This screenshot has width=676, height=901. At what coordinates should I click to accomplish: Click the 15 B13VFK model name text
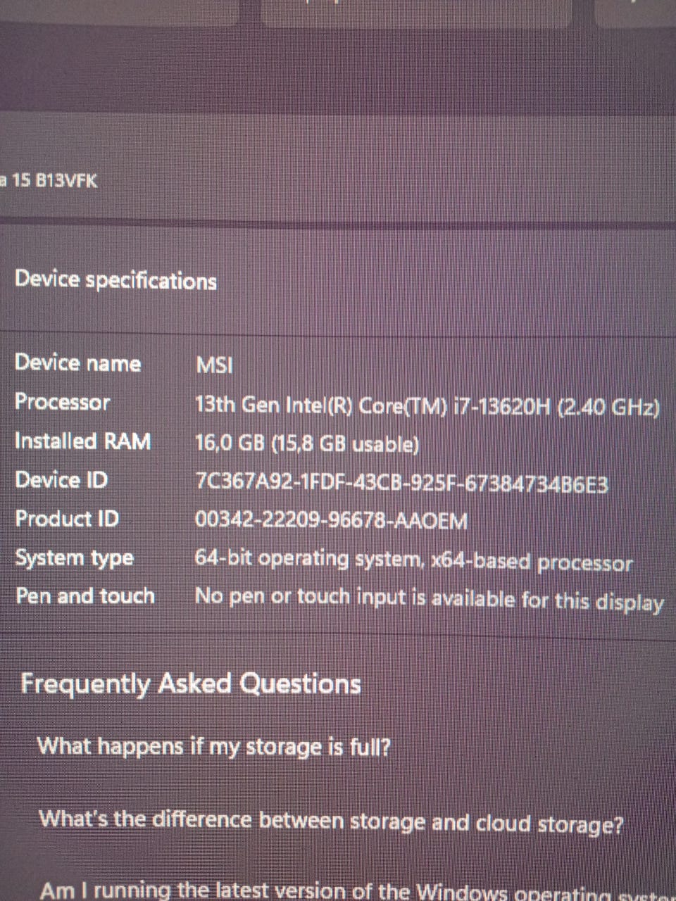point(49,181)
